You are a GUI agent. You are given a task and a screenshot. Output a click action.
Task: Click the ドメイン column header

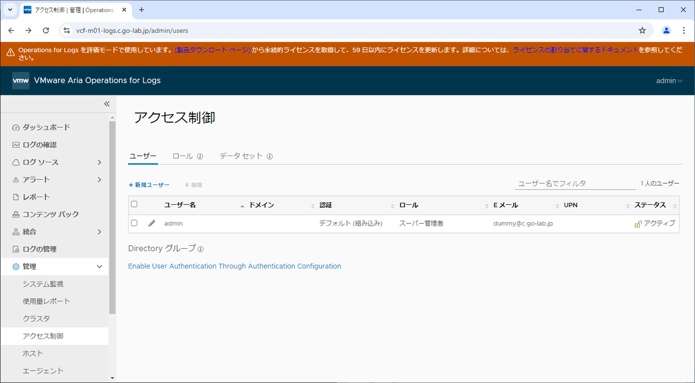[x=261, y=205]
